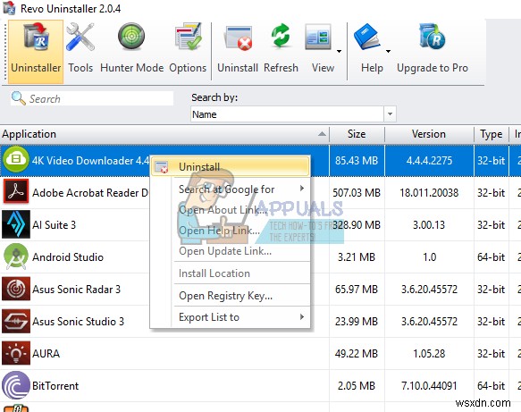Select AI Suite 3 row name
The image size is (521, 412).
click(x=55, y=225)
